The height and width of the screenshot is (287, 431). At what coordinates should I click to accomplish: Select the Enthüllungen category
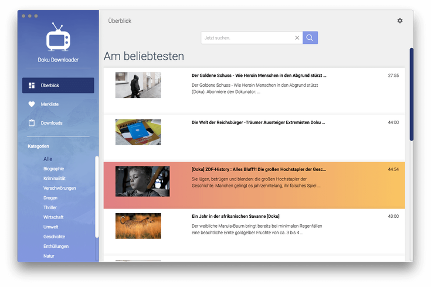coord(56,247)
